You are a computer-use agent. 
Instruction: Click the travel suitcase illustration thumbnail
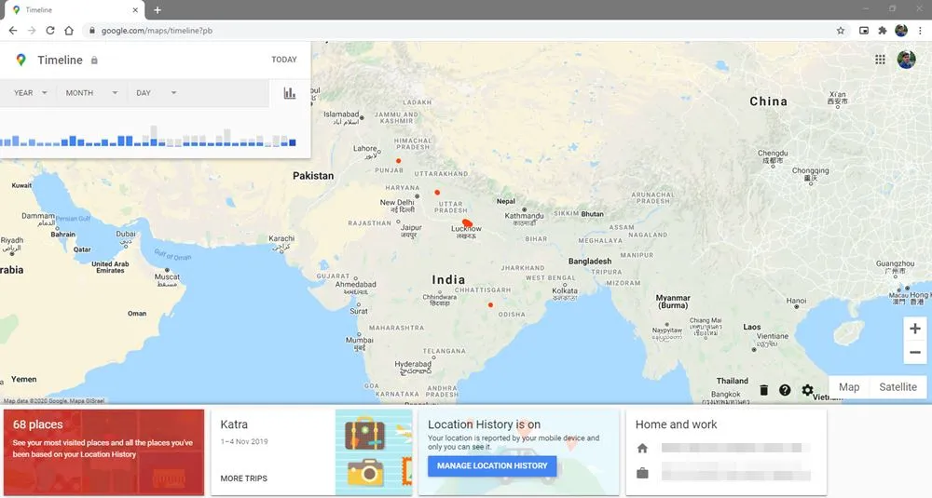[374, 452]
